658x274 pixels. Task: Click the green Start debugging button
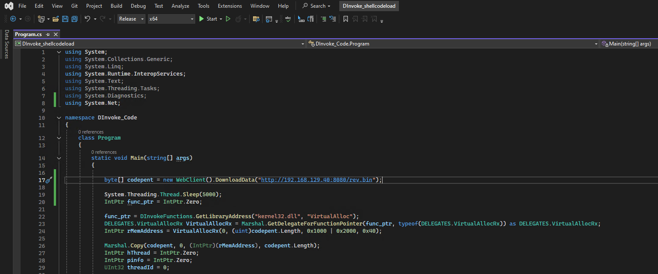[208, 19]
